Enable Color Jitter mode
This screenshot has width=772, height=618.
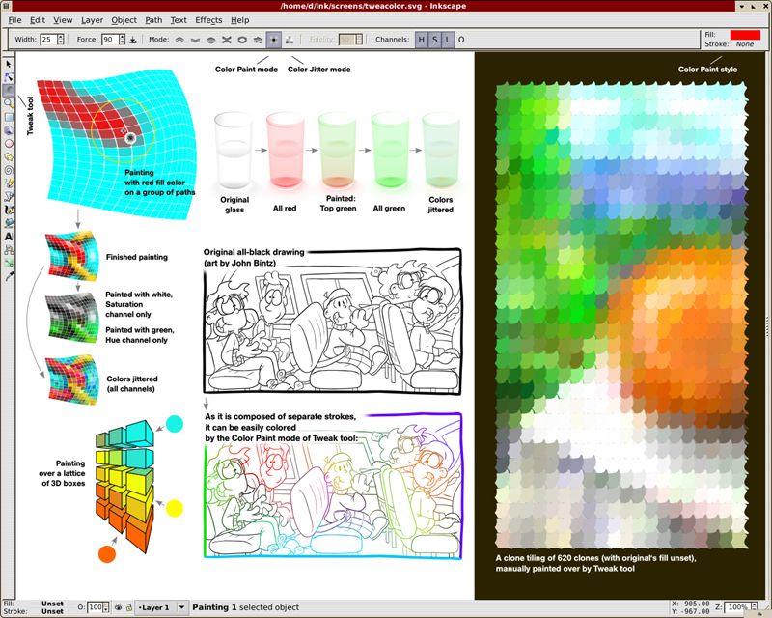pyautogui.click(x=290, y=40)
